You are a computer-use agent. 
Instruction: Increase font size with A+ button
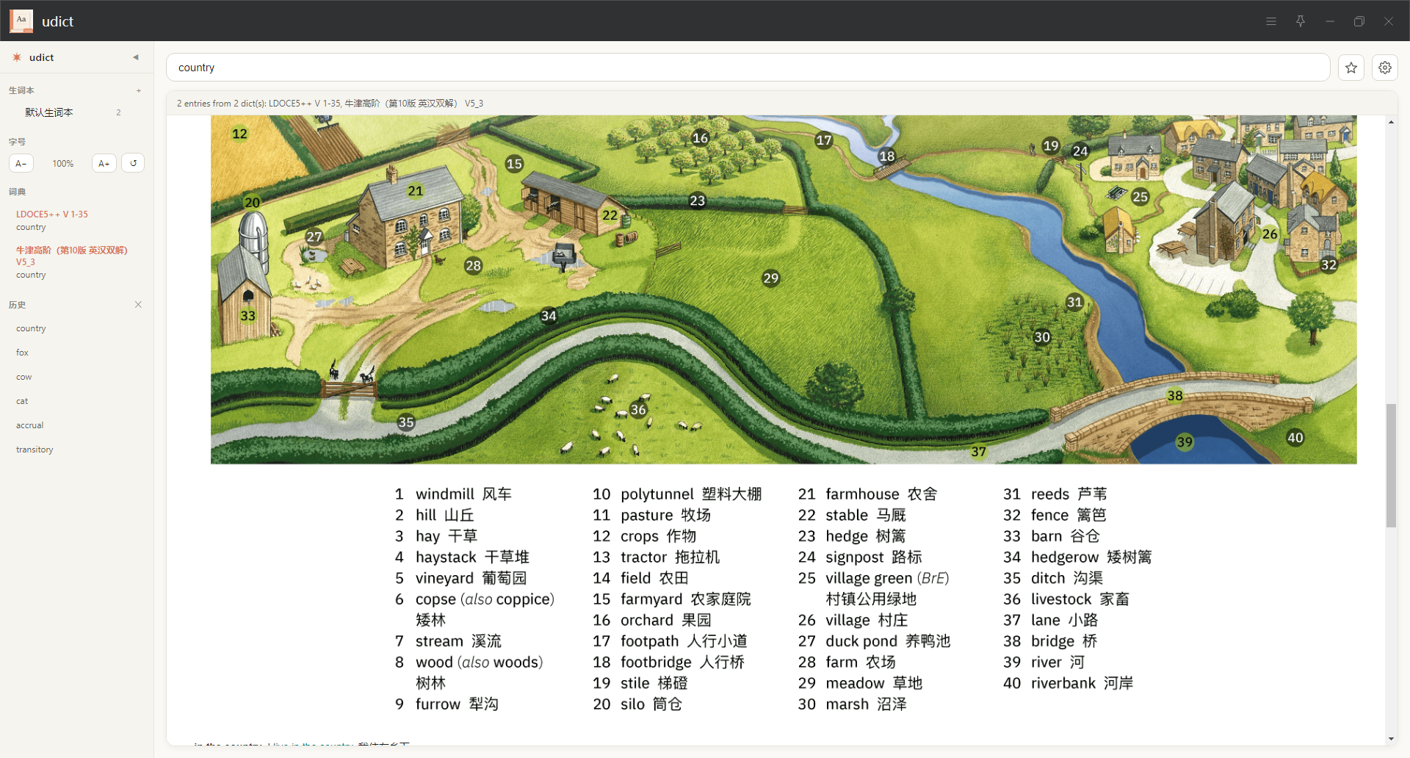[x=104, y=163]
